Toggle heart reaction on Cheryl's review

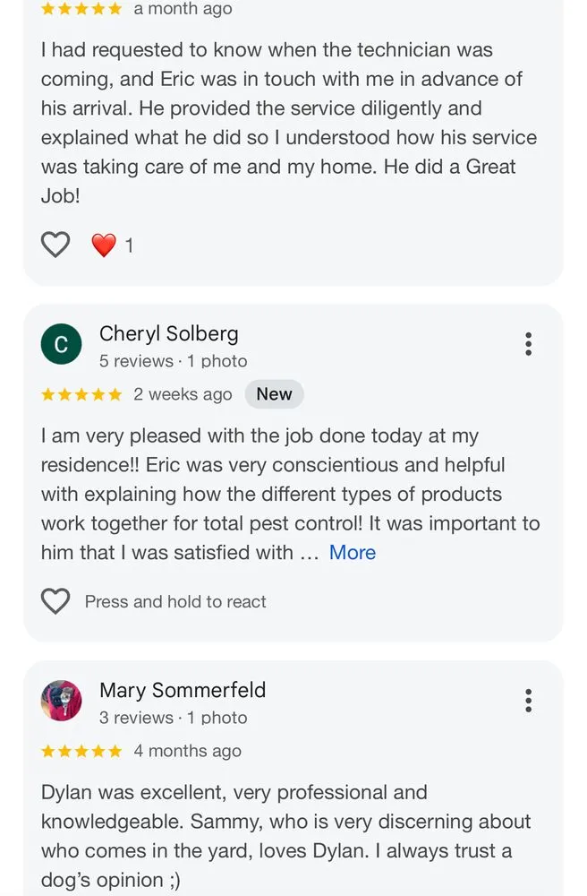55,601
